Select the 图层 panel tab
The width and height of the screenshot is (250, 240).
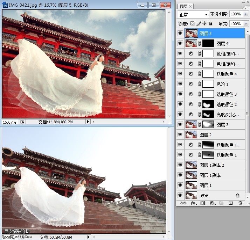(183, 6)
